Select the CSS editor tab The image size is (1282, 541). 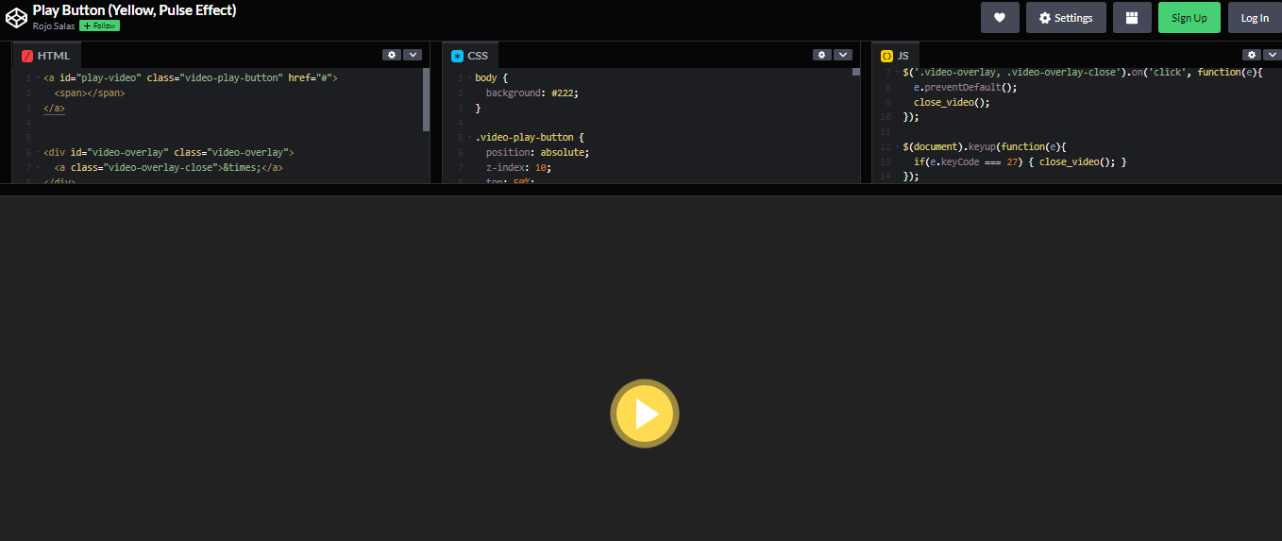(x=470, y=56)
